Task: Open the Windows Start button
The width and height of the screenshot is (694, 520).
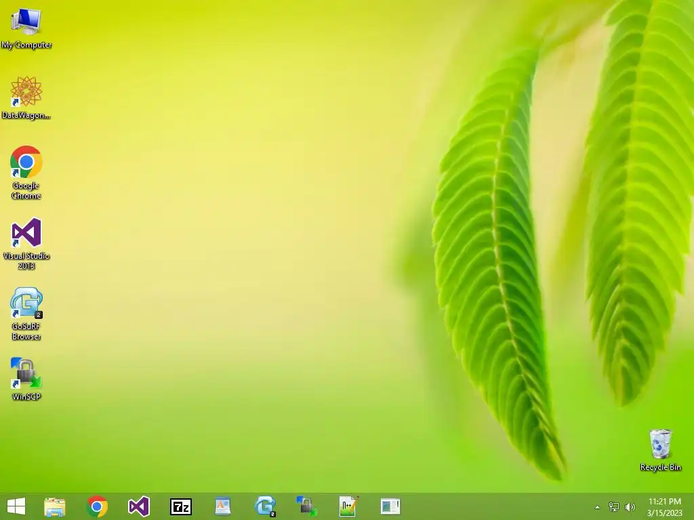Action: (16, 506)
